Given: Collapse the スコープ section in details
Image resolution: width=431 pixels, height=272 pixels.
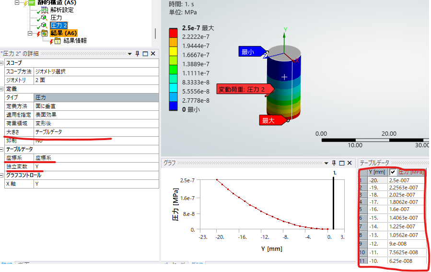Looking at the screenshot, I should (2, 63).
